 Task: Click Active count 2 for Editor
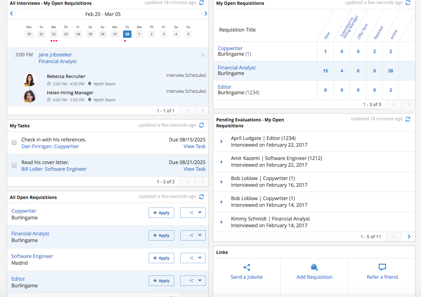(x=391, y=90)
